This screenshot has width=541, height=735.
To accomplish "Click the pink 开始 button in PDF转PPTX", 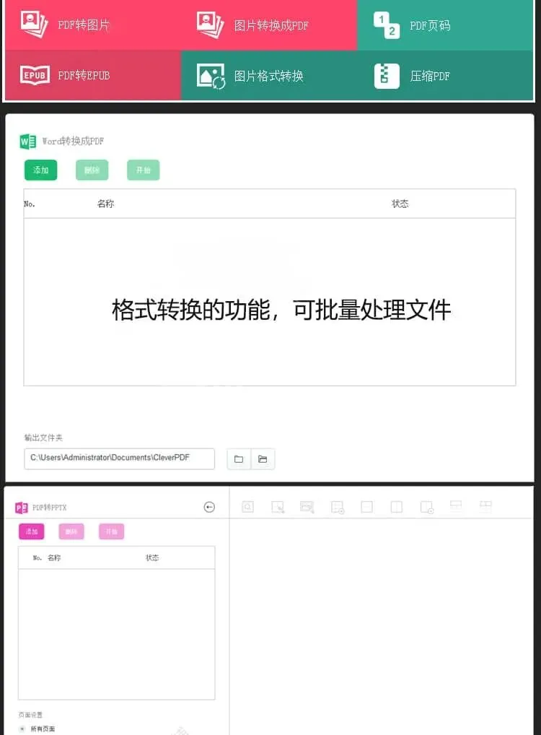I will point(112,531).
